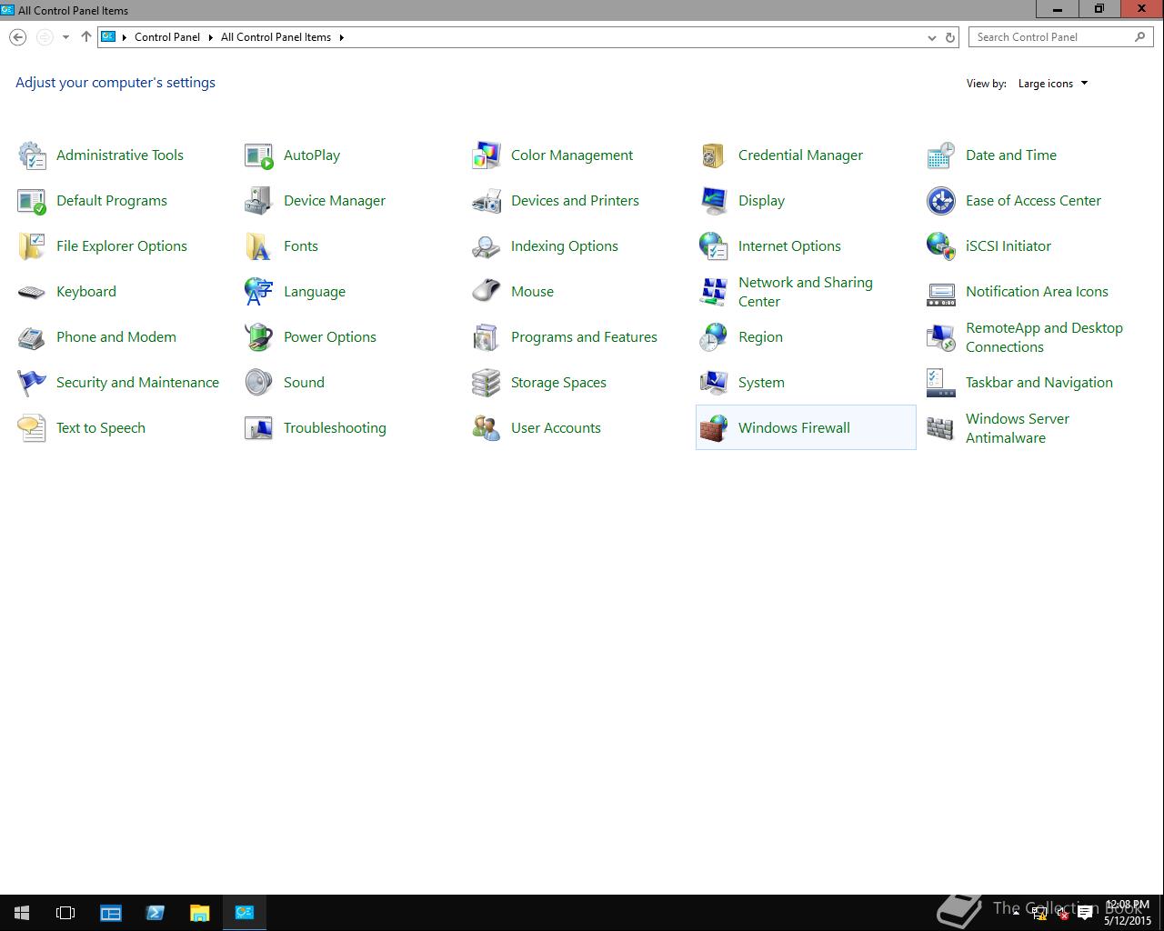Click All Control Panel Items breadcrumb

[276, 37]
